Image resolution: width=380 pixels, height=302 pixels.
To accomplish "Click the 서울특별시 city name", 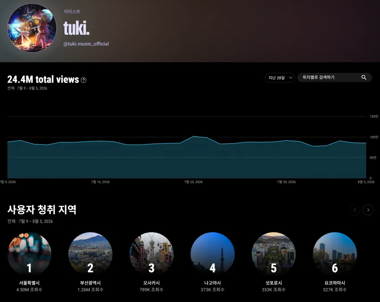I will 30,283.
